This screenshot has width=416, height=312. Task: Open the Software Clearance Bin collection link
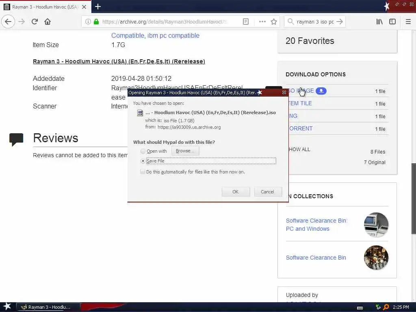pos(316,258)
